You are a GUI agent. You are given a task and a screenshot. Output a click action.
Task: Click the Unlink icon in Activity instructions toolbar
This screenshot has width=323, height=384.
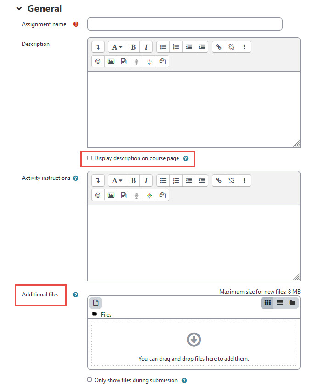coord(232,180)
